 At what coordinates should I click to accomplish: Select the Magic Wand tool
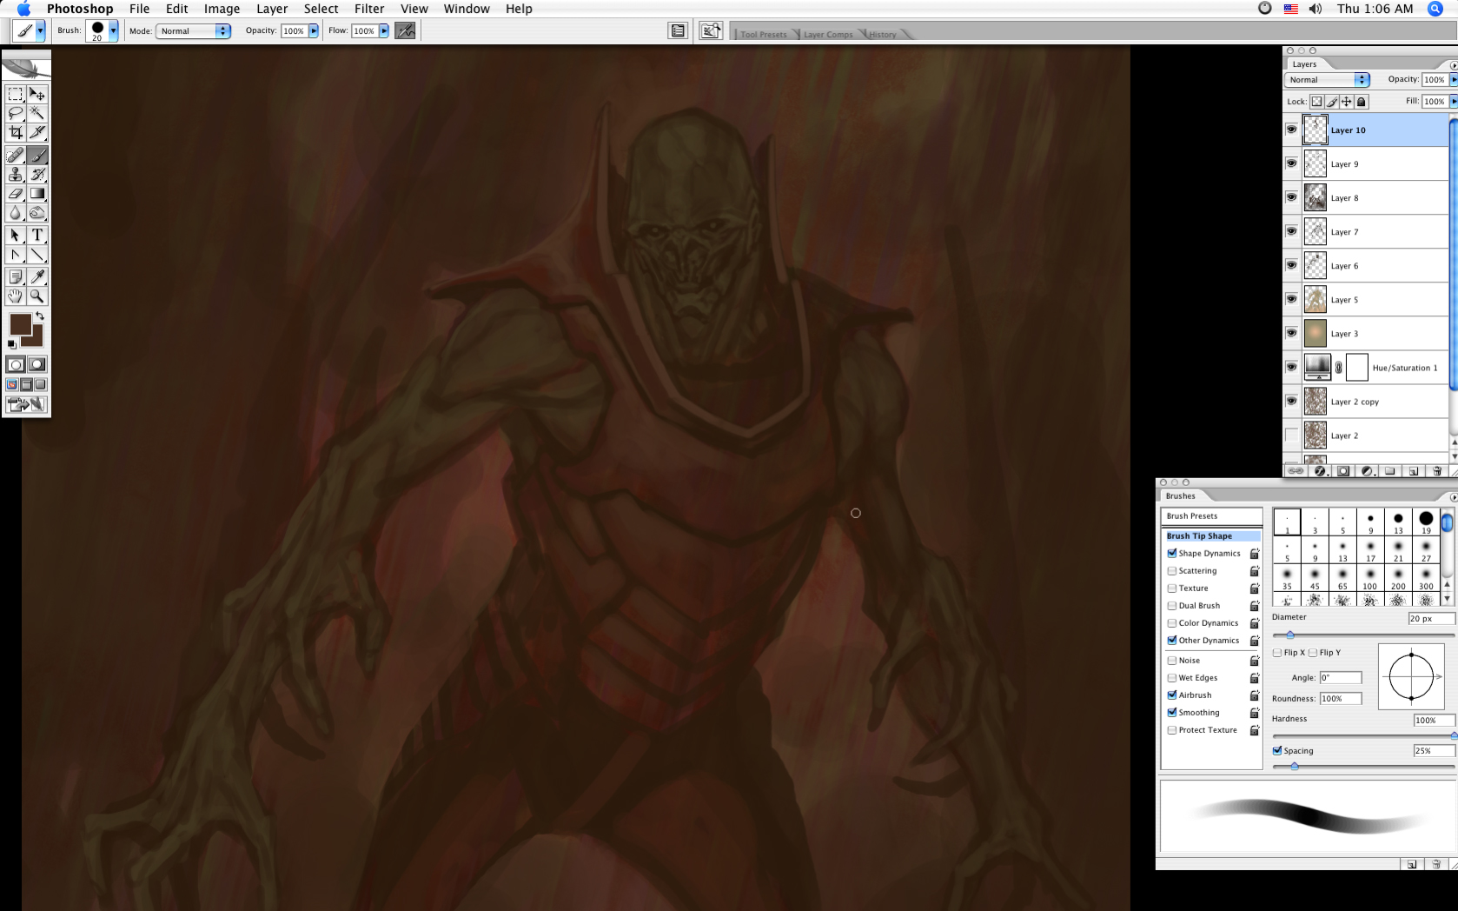[x=37, y=113]
